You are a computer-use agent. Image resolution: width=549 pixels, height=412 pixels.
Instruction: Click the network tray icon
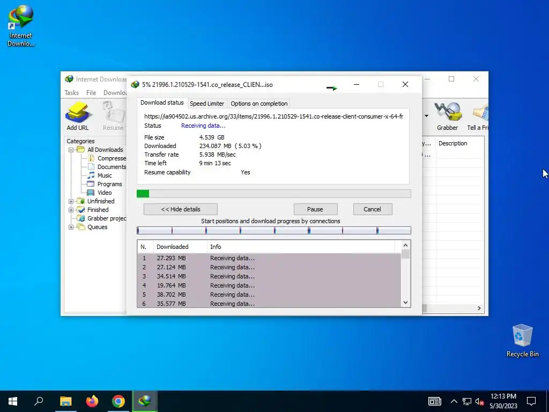pos(467,401)
